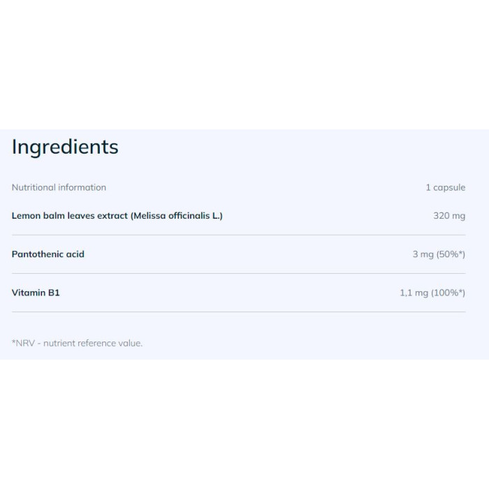489x489 pixels.
Task: Click the word 'capsule' in header
Action: coord(449,187)
